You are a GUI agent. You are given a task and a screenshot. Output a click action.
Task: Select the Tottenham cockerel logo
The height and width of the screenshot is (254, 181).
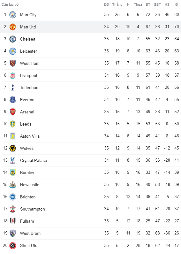click(x=13, y=88)
